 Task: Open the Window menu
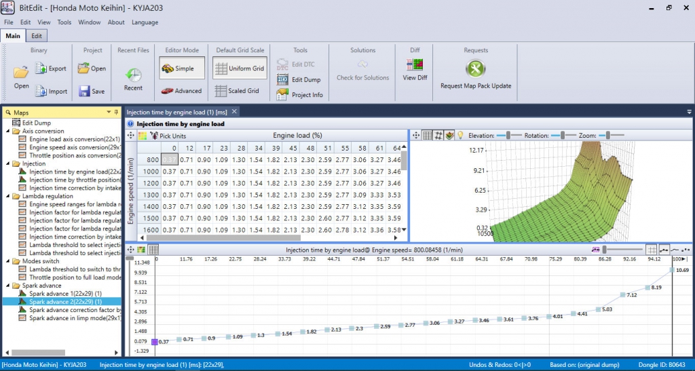pyautogui.click(x=89, y=22)
